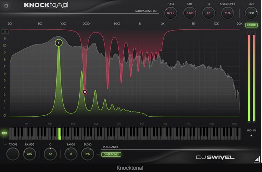Click the Bands knob showing 13

(71, 154)
